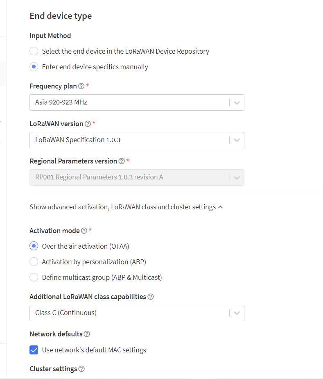This screenshot has height=379, width=323.
Task: Expand the LoRaWAN version dropdown arrow
Action: pyautogui.click(x=237, y=140)
